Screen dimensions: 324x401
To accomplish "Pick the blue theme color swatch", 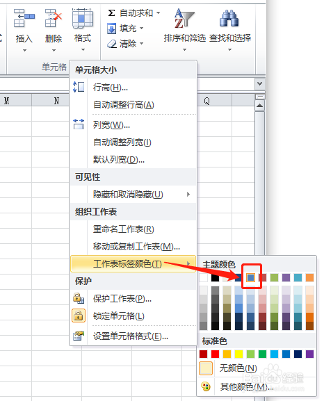I will [250, 277].
